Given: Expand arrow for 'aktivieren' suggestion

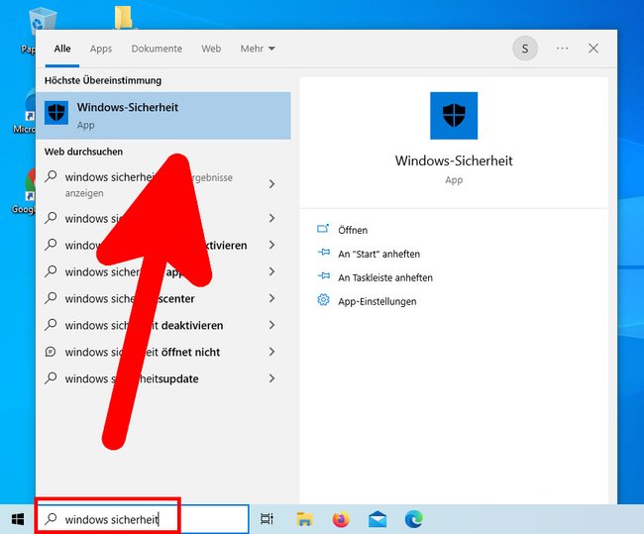Looking at the screenshot, I should click(x=271, y=245).
